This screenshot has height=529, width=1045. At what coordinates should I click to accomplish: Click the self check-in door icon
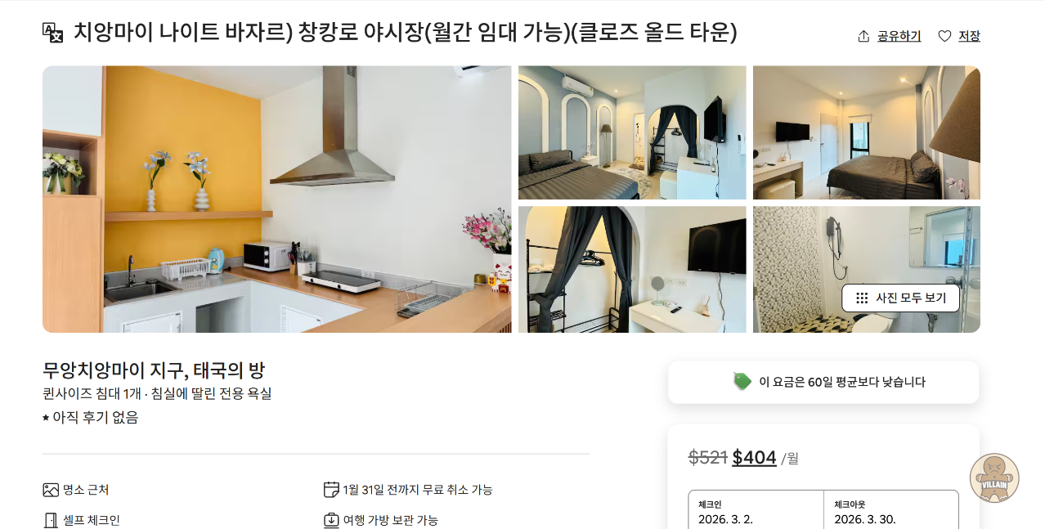(x=51, y=520)
